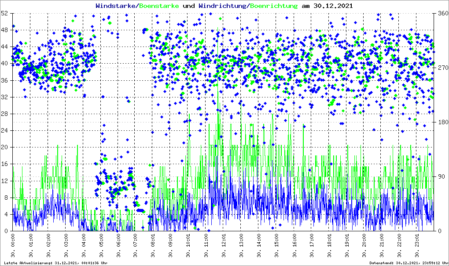Screen dimensions: 449x266
Task: Select the 00:00 time label on x-axis
Action: 13,246
